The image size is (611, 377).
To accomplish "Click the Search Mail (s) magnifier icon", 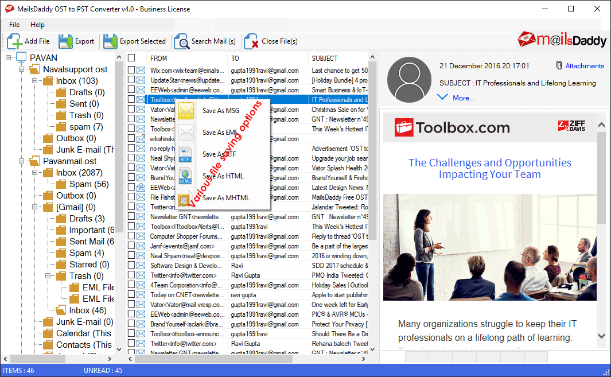I will coord(182,41).
